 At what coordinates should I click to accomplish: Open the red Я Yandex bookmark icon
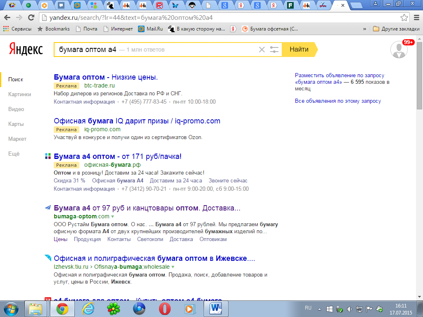tap(233, 29)
